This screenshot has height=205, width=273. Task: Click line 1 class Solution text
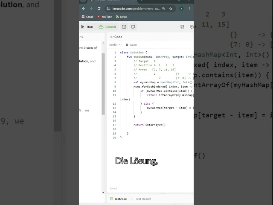point(134,53)
